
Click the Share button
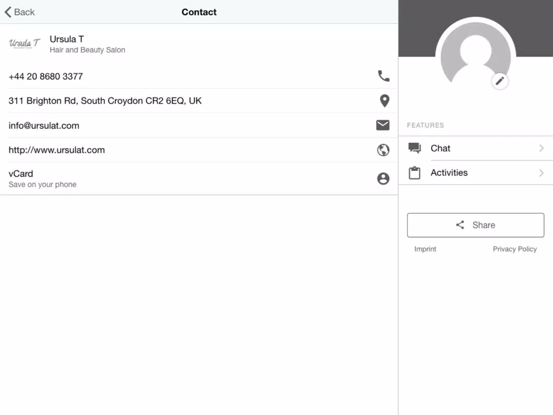pyautogui.click(x=476, y=225)
